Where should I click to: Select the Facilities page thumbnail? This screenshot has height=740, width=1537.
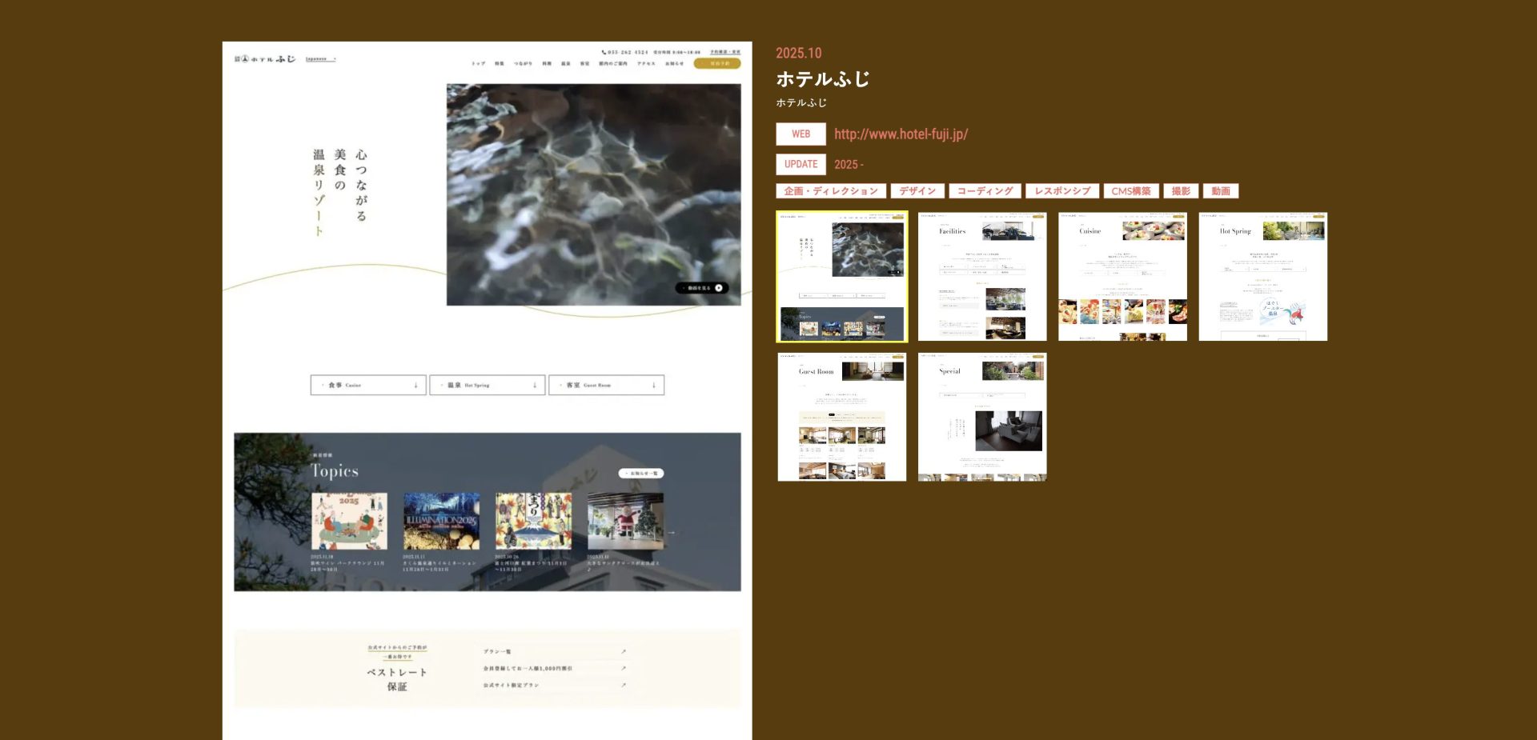[982, 277]
